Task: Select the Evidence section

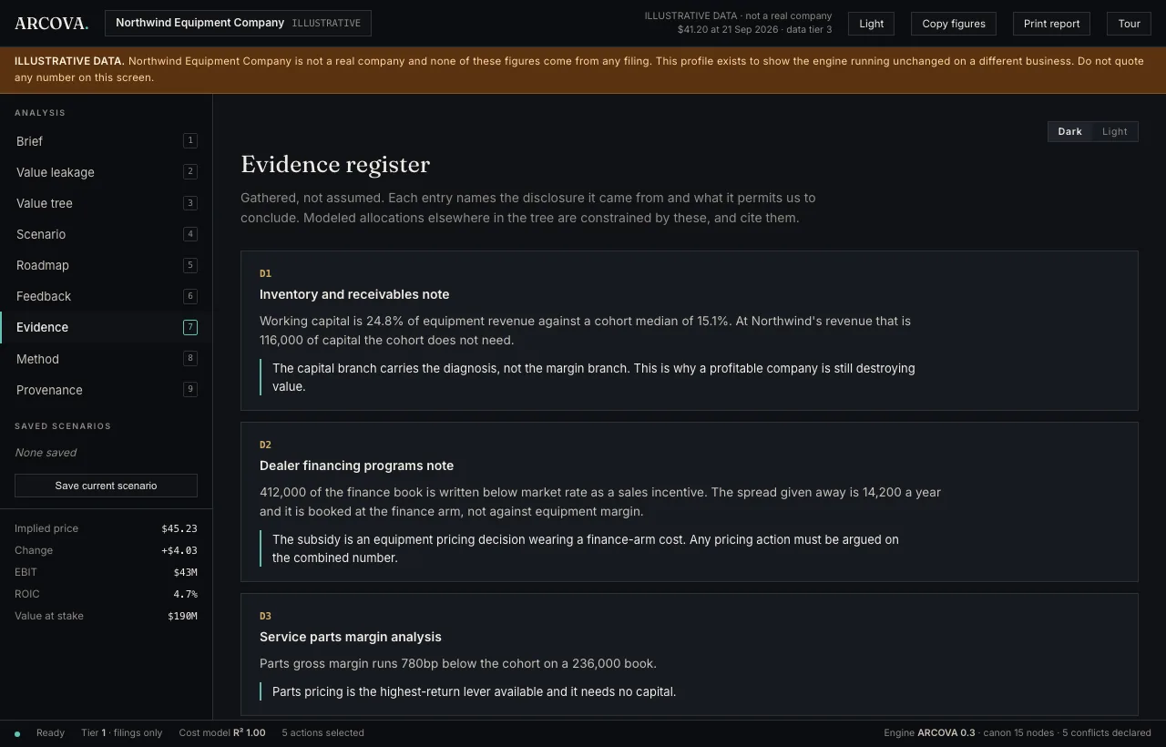Action: pyautogui.click(x=106, y=327)
